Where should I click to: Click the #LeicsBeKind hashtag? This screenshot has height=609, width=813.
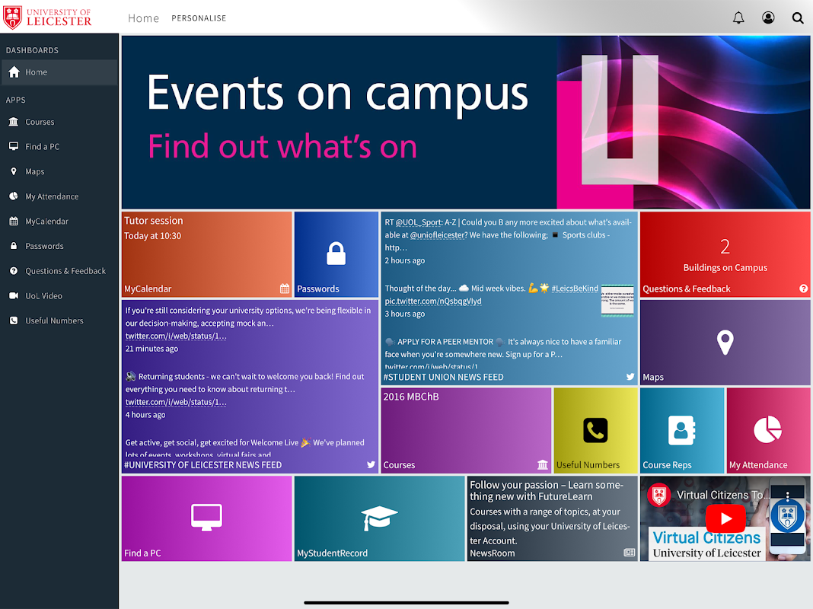coord(575,289)
